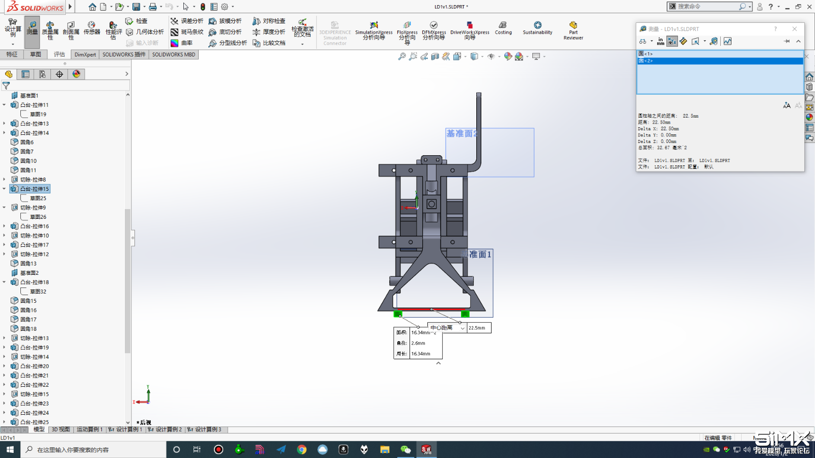Open 性能评估 performance evaluation
Screen dimensions: 815x458
[x=113, y=31]
